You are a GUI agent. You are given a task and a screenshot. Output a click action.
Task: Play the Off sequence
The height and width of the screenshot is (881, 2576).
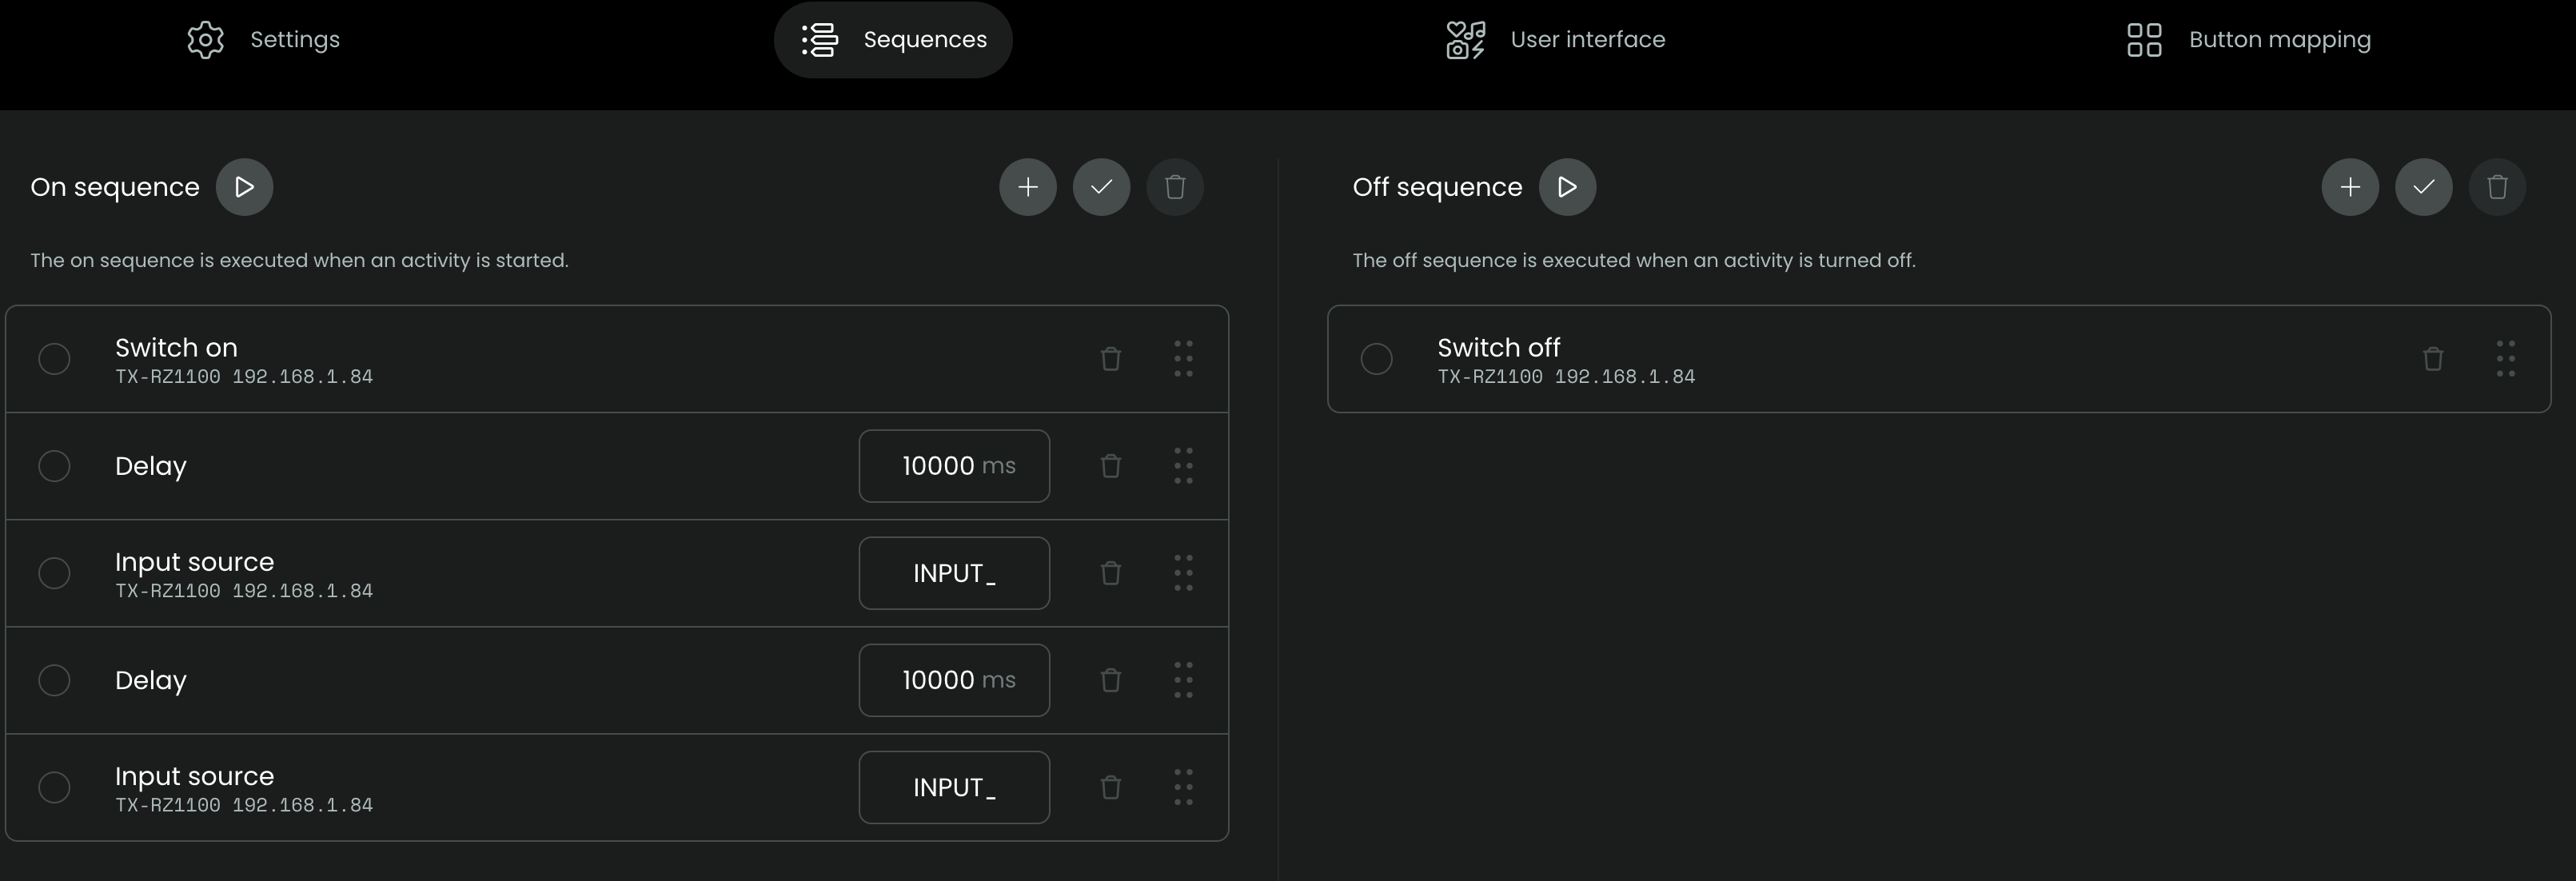pos(1567,187)
